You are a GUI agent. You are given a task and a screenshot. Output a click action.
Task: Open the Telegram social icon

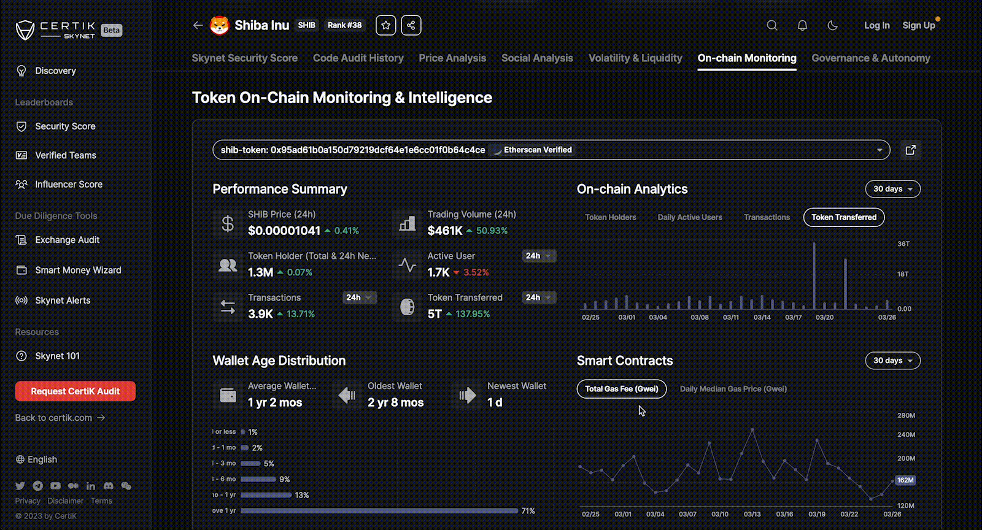pos(38,486)
